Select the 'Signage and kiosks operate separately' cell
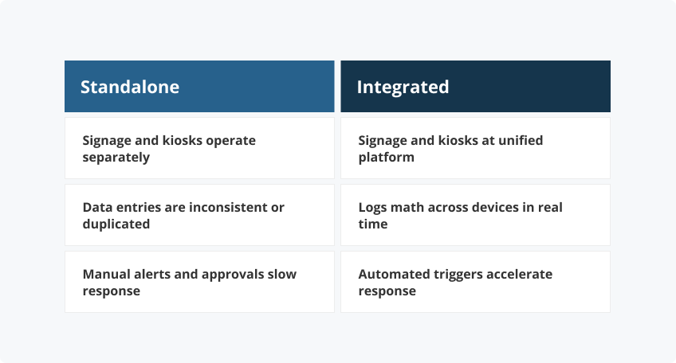Viewport: 676px width, 363px height. (x=199, y=148)
